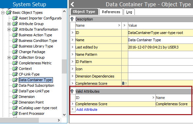
Task: Click the pin icon beside Valid Attributes
Action: (72, 91)
